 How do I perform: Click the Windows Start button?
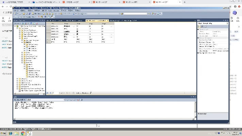3,133
